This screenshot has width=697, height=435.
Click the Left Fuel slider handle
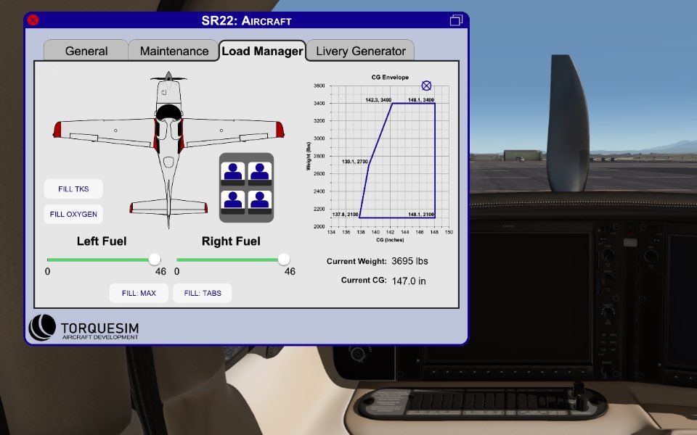coord(154,260)
